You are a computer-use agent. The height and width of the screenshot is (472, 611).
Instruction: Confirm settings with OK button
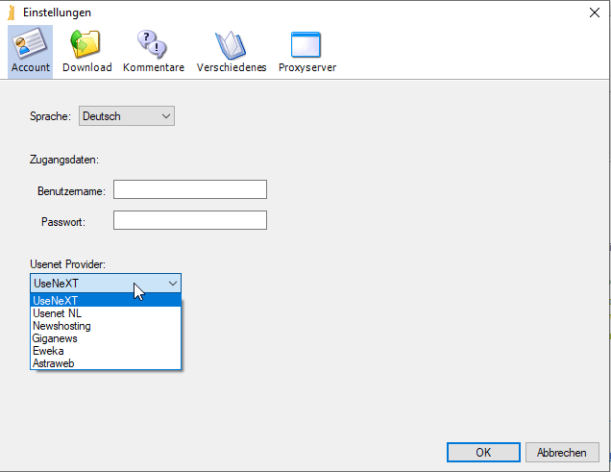click(x=483, y=452)
